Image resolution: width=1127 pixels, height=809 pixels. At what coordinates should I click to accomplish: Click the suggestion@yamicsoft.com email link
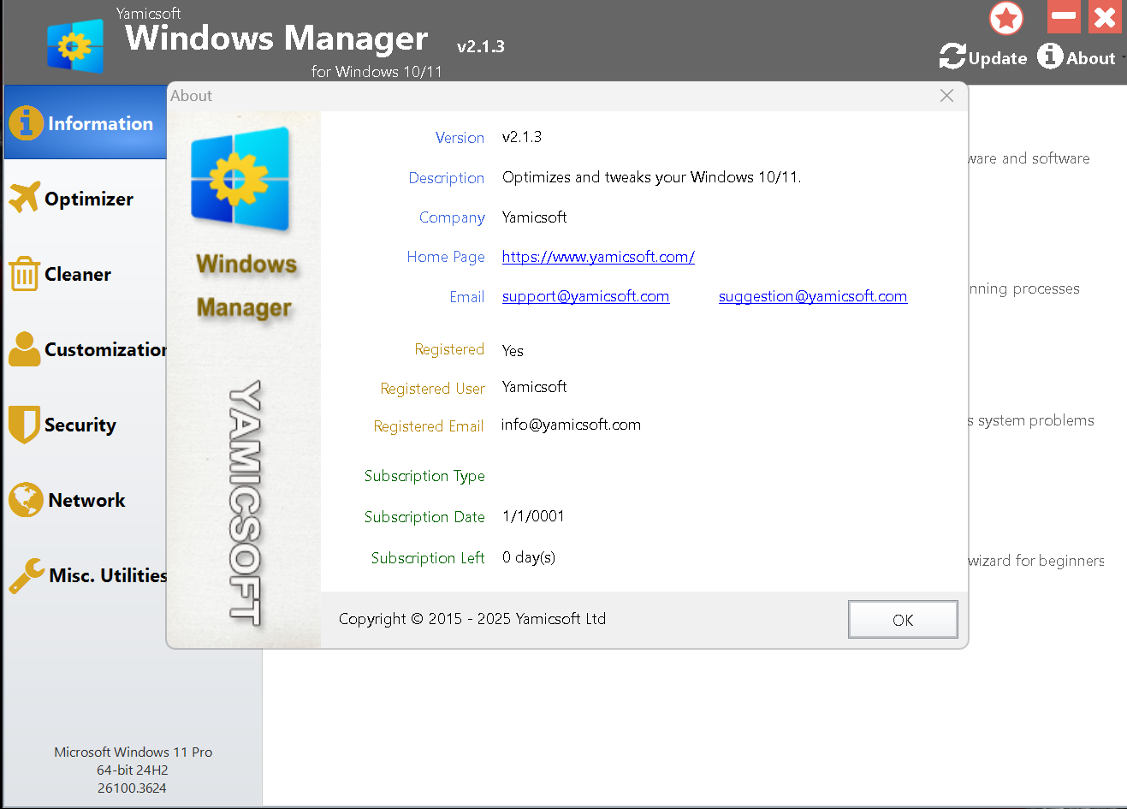tap(813, 296)
